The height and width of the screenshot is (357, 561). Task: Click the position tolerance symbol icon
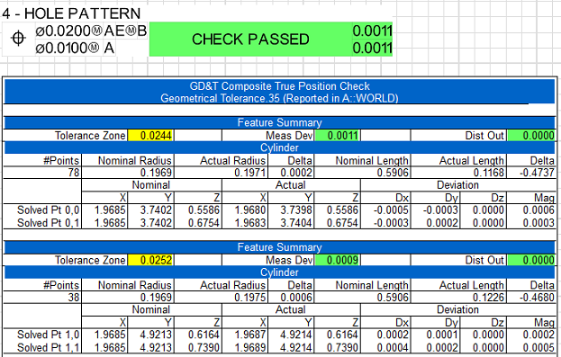coord(18,38)
